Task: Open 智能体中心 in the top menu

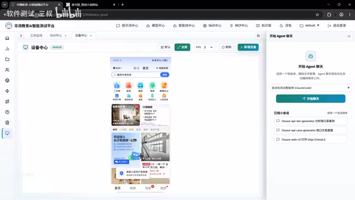Action: 184,26
